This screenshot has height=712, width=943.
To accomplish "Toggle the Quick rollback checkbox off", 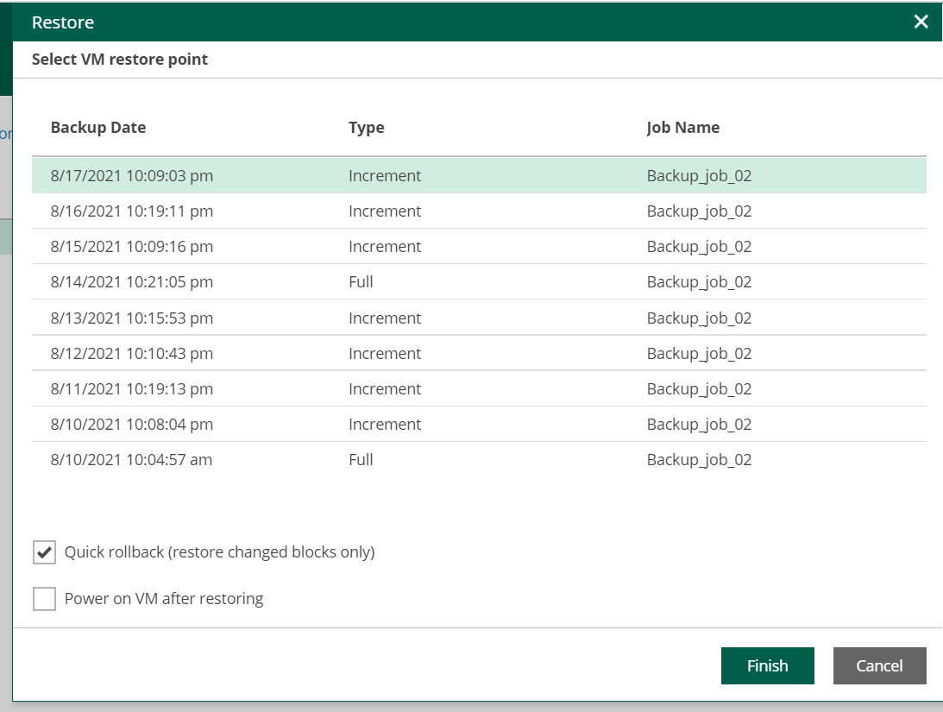I will click(44, 551).
